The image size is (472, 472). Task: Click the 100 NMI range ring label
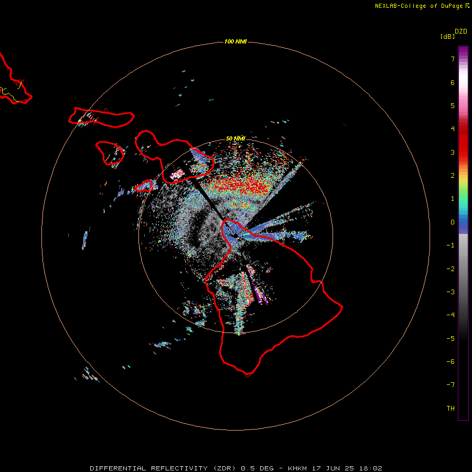235,41
